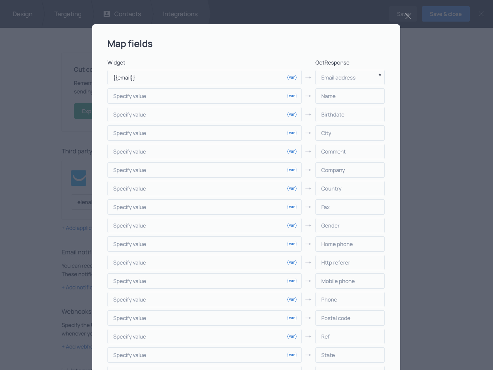Open the Integrations tab
Screen dimensions: 493x370
180,14
